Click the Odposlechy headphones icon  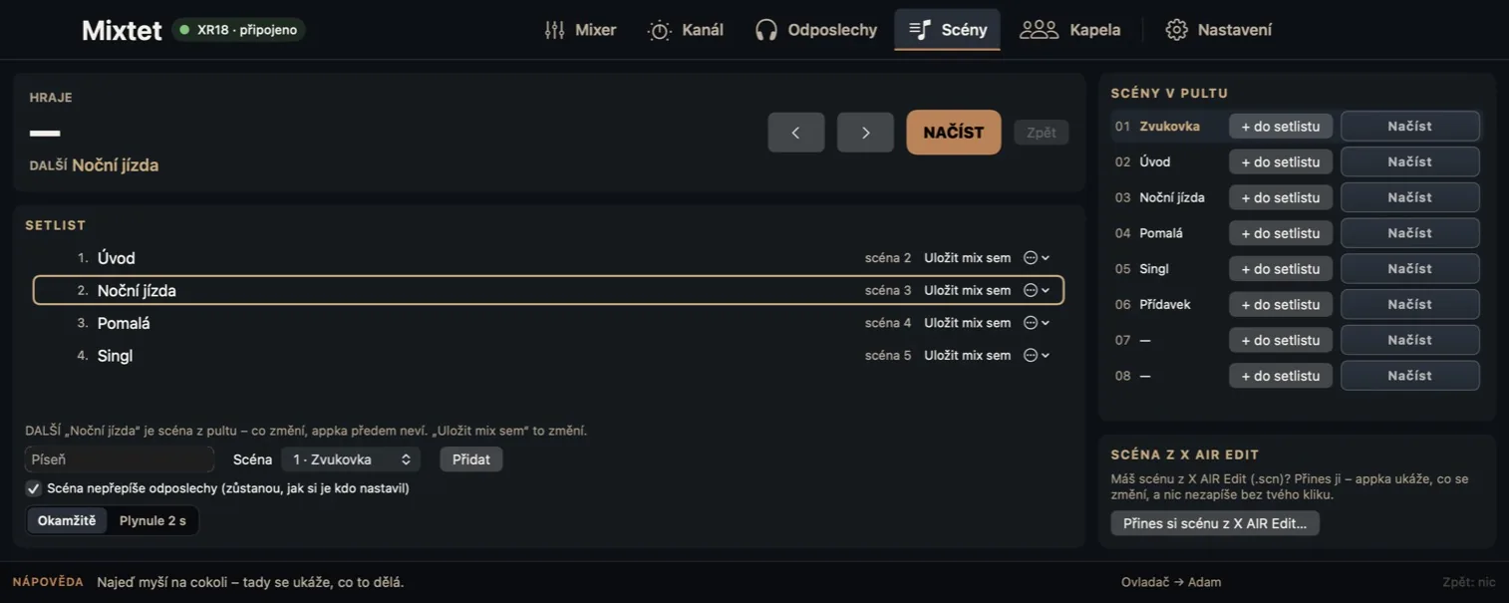tap(765, 30)
